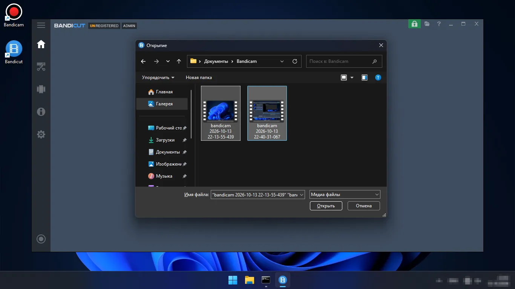Viewport: 515px width, 289px height.
Task: Select Галерея in navigation pane
Action: coord(162,104)
